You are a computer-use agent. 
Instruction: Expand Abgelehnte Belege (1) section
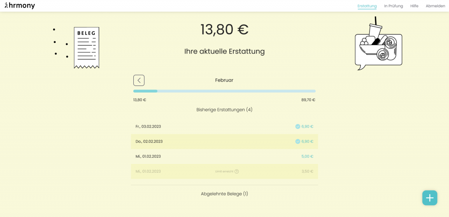point(224,194)
